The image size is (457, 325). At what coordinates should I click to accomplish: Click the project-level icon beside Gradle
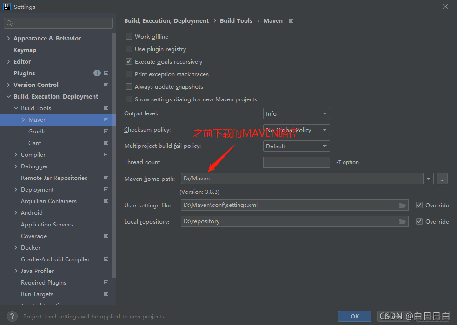point(106,132)
